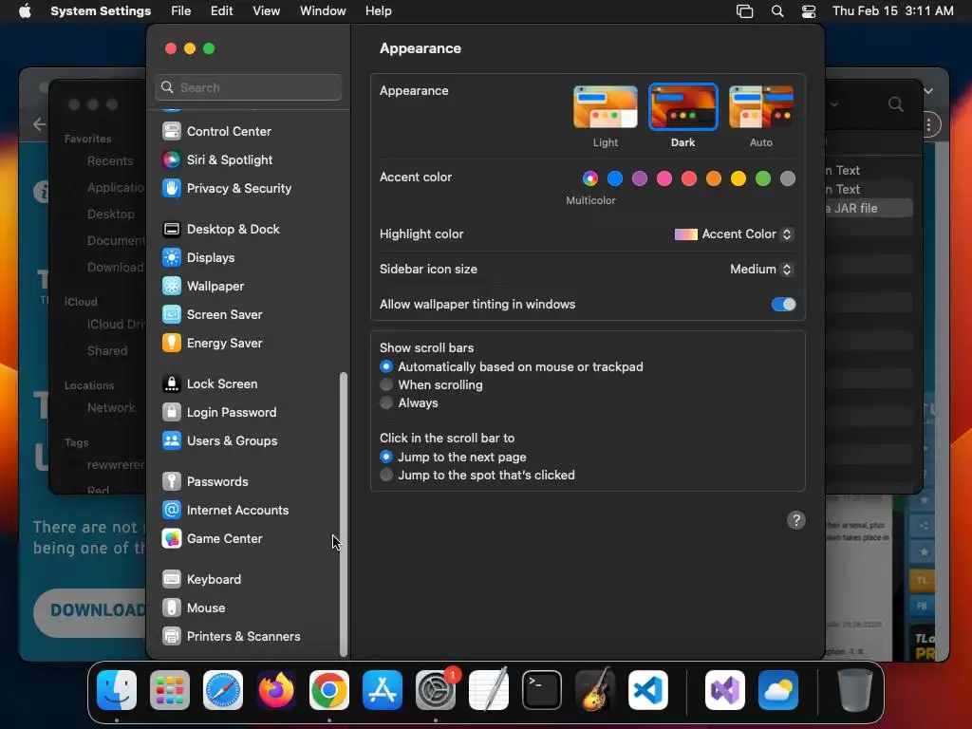Launch Safari from the Dock
The height and width of the screenshot is (729, 972).
click(223, 690)
